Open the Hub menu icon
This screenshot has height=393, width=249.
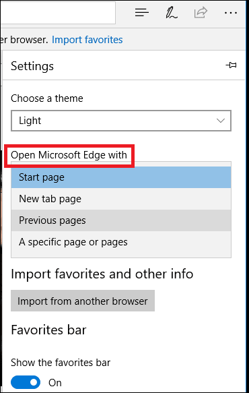(142, 13)
